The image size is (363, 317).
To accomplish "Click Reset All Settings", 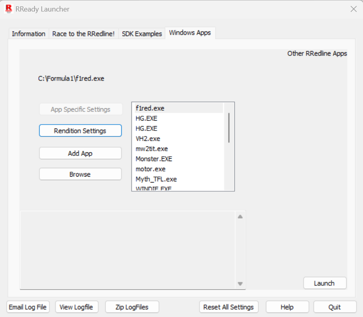I will (229, 307).
